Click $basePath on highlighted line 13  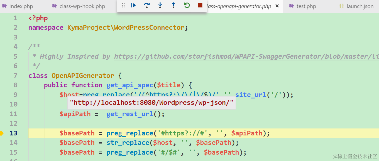[x=77, y=133]
